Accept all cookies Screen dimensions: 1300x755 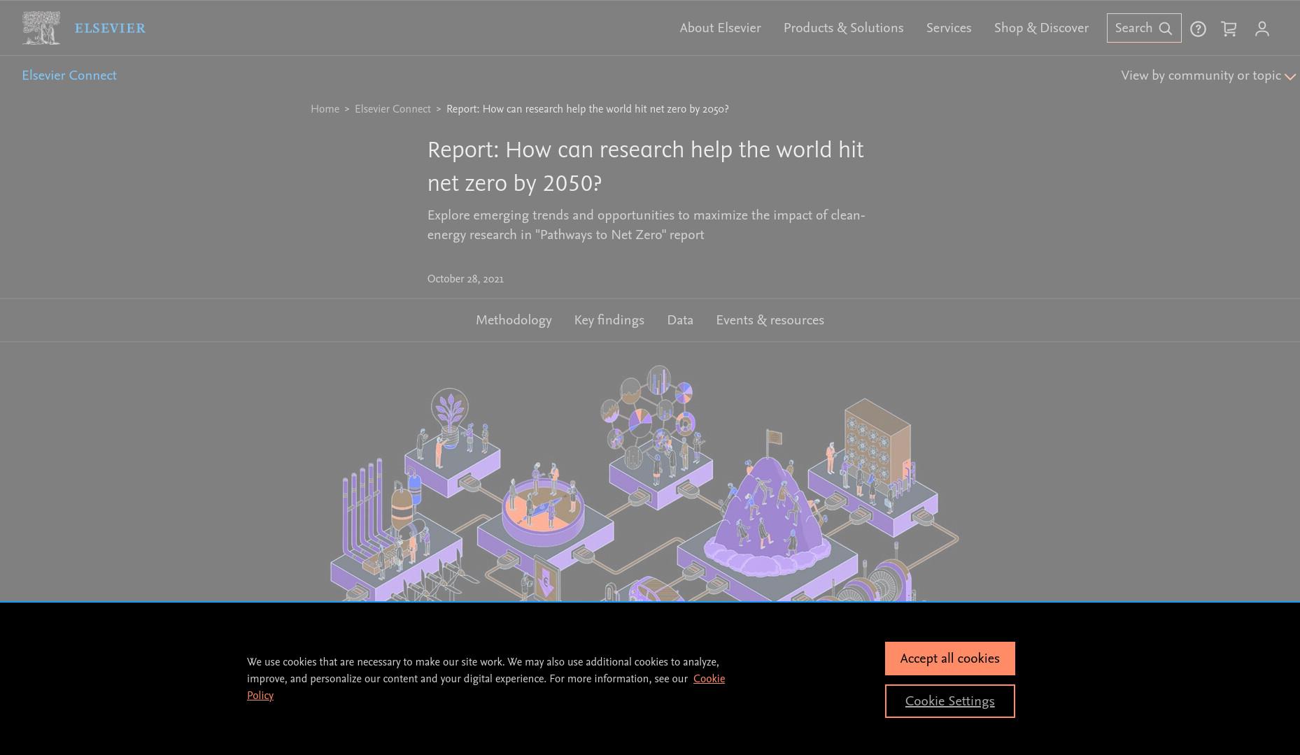[x=949, y=659]
